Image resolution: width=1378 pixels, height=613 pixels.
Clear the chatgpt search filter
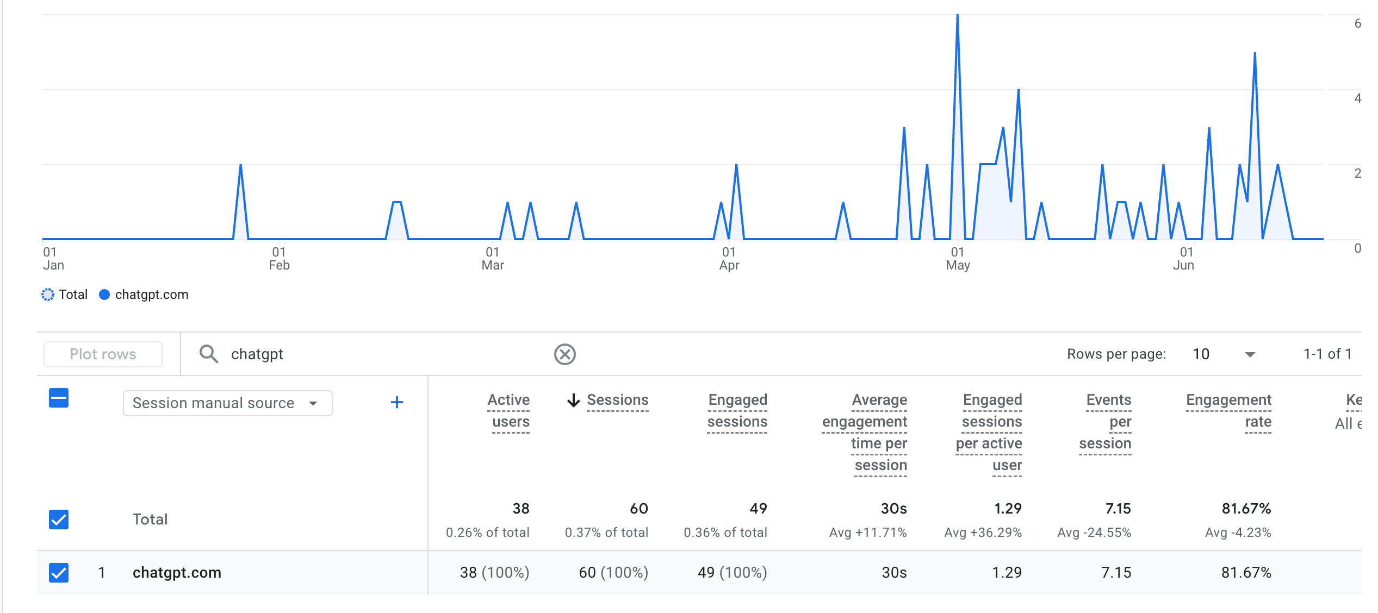(x=564, y=354)
